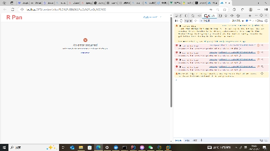Switch to the Console tab in DevTools
This screenshot has width=270, height=151.
coord(209,16)
